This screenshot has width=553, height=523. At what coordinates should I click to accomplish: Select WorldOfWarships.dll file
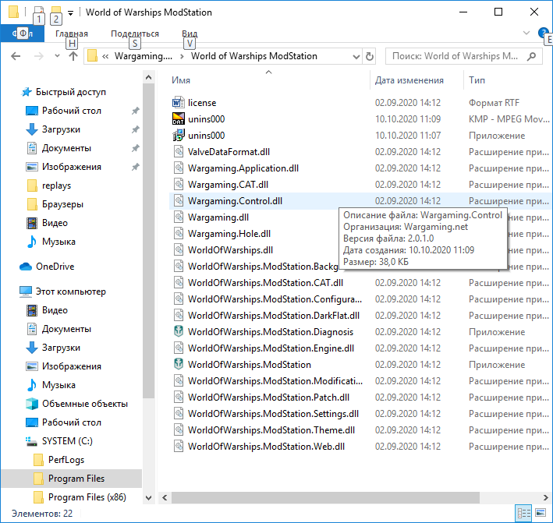point(230,250)
